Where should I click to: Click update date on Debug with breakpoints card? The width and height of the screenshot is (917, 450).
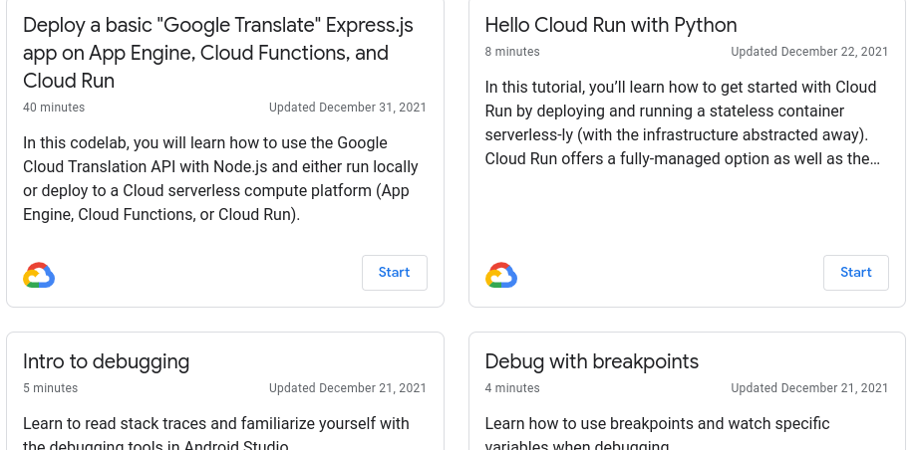[809, 388]
